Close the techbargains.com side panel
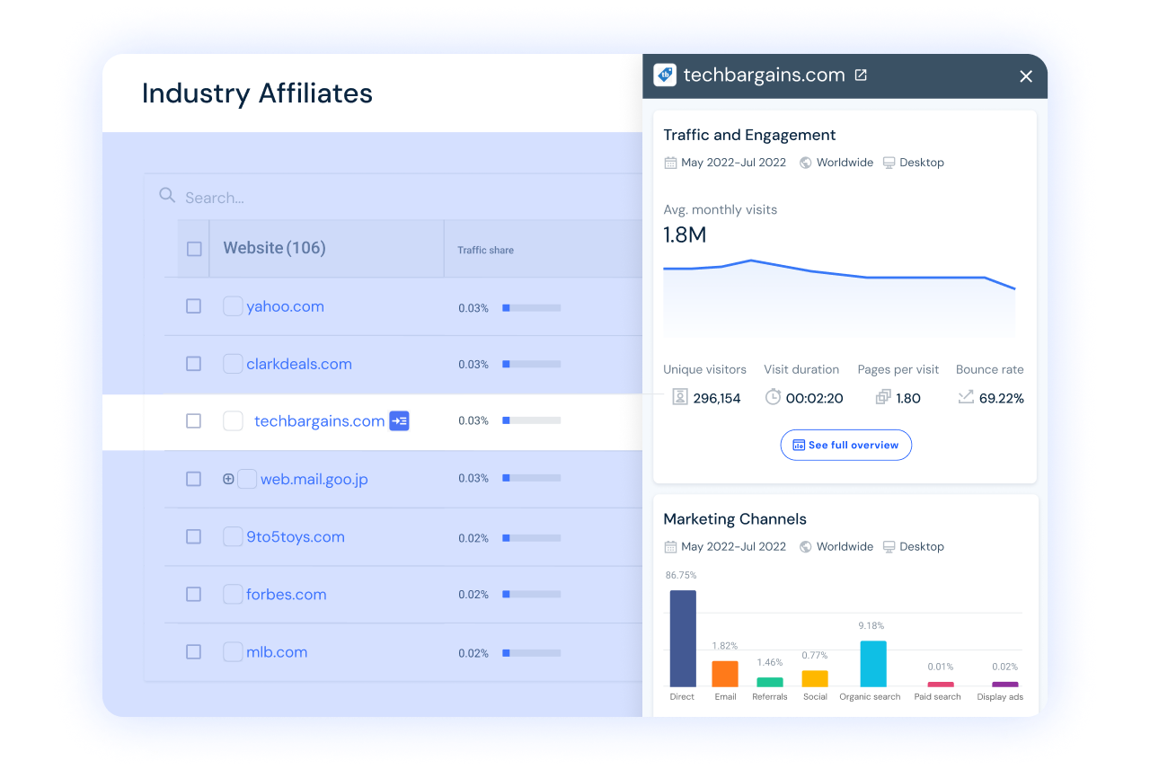The width and height of the screenshot is (1150, 769). [x=1026, y=76]
